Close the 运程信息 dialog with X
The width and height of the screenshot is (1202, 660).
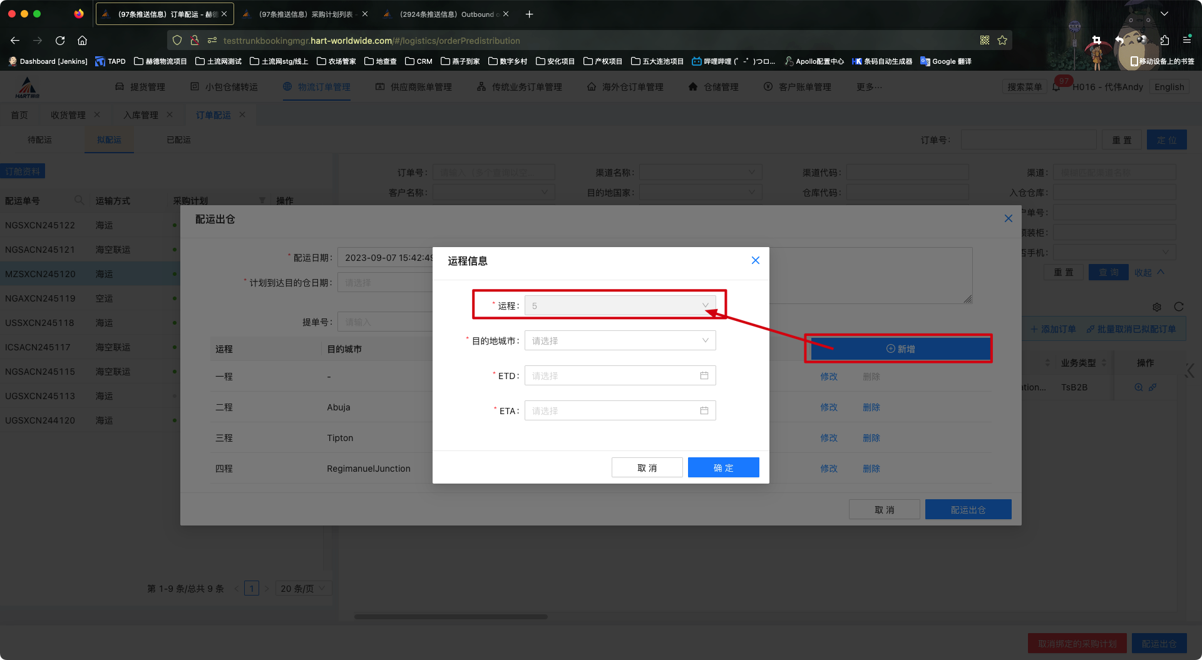click(x=755, y=260)
